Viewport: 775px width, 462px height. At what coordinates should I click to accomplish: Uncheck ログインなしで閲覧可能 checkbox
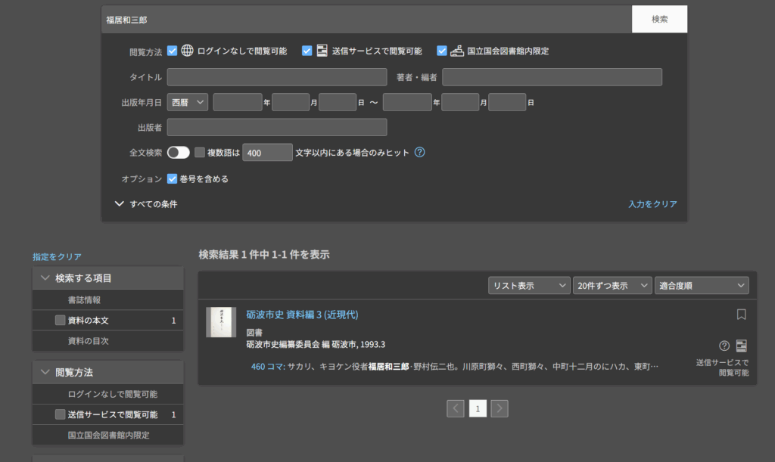pyautogui.click(x=173, y=51)
